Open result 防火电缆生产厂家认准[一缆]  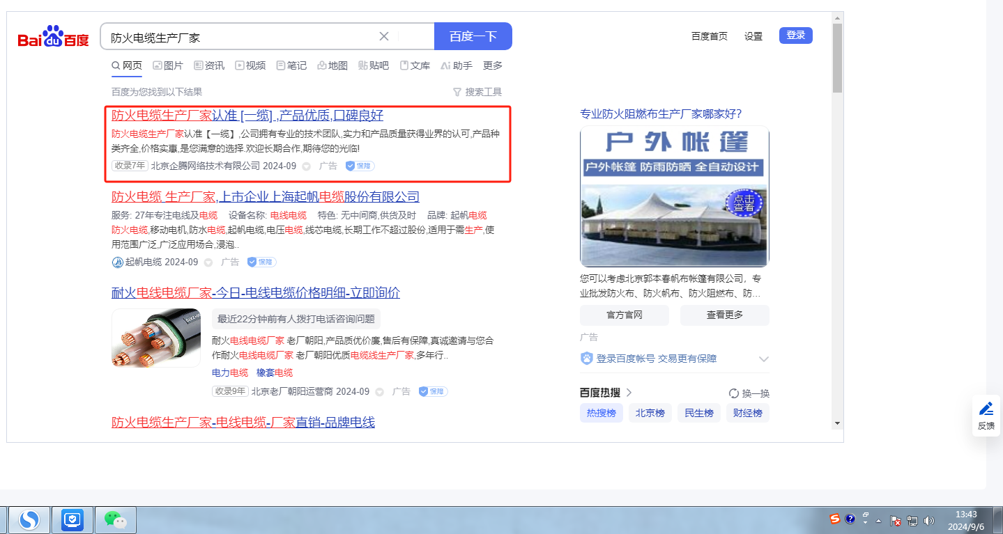click(x=247, y=116)
